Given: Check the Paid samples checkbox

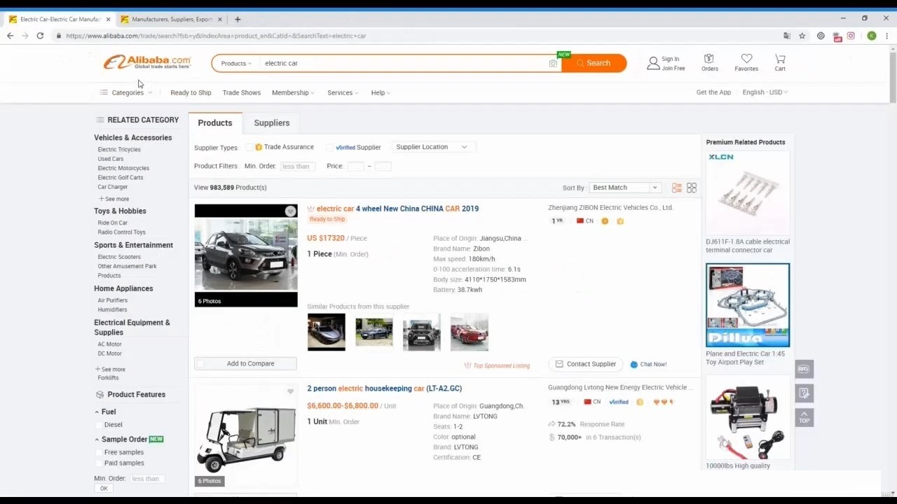Looking at the screenshot, I should (99, 463).
